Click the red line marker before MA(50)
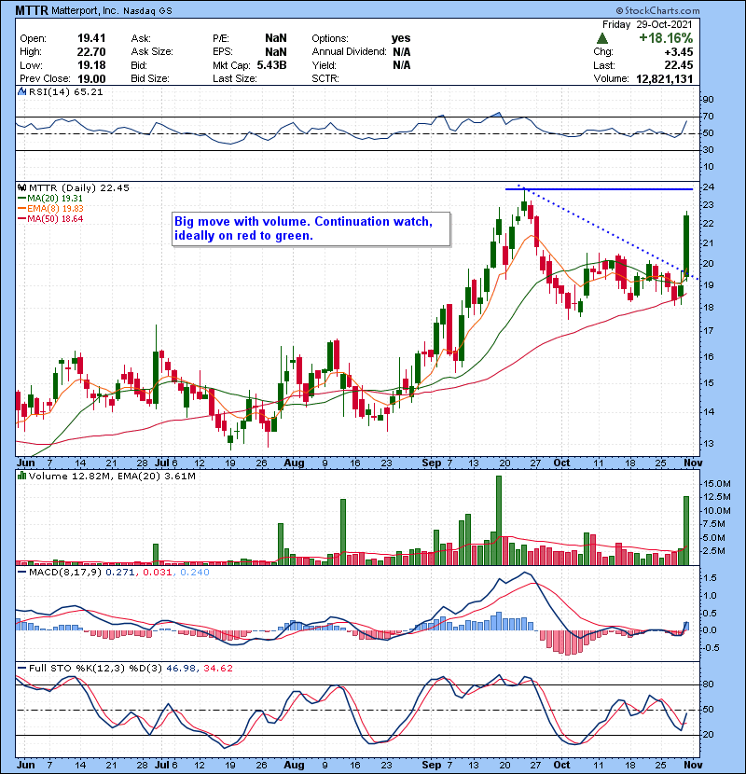Screen dimensions: 746x774 [21, 219]
